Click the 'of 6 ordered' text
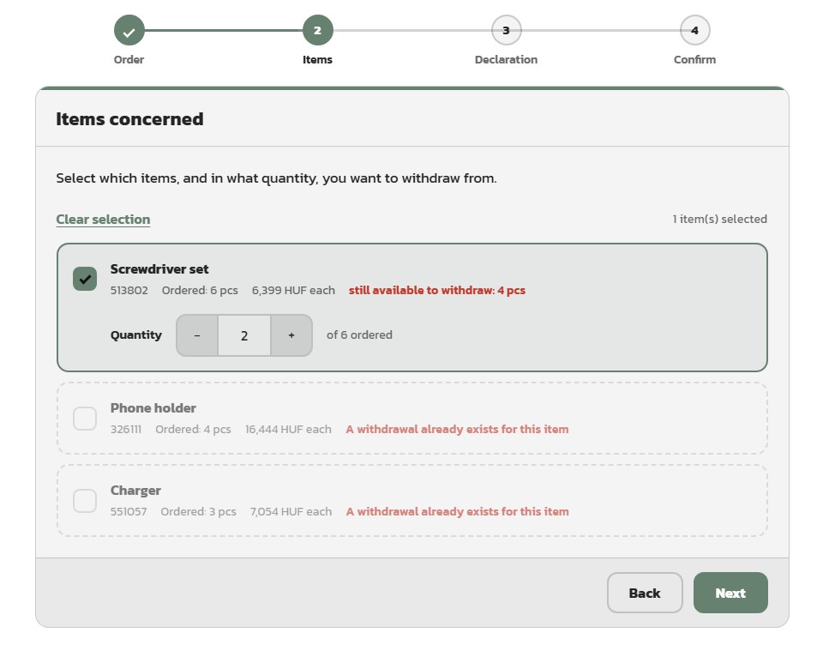 pyautogui.click(x=359, y=335)
